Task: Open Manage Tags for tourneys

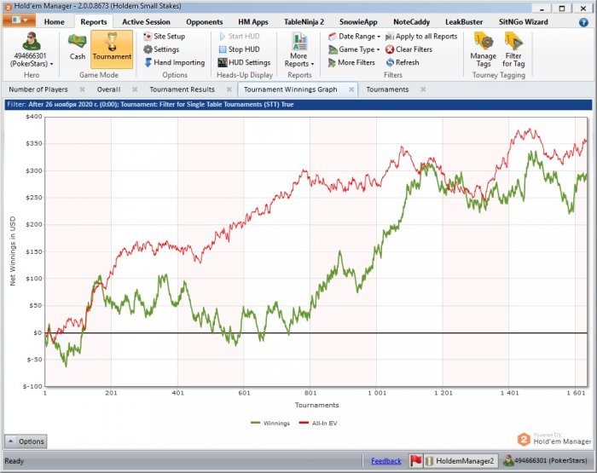Action: pyautogui.click(x=484, y=50)
